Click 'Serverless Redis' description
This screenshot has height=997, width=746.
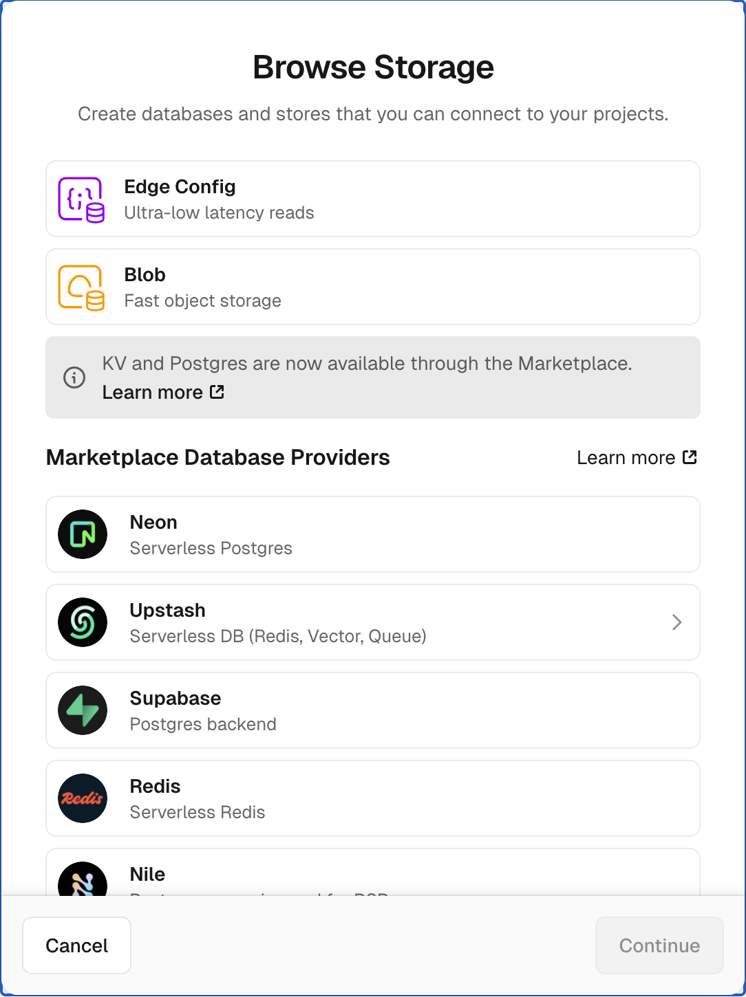click(x=198, y=813)
